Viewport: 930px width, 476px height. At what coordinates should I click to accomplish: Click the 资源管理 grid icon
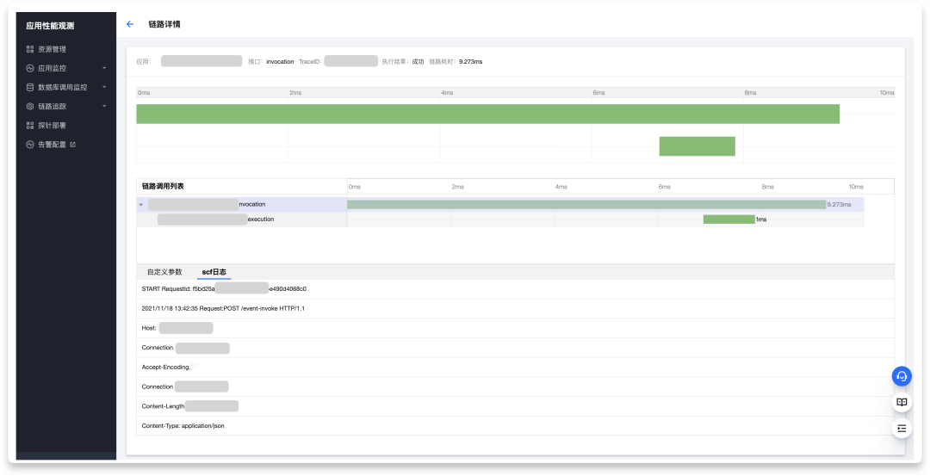point(30,49)
